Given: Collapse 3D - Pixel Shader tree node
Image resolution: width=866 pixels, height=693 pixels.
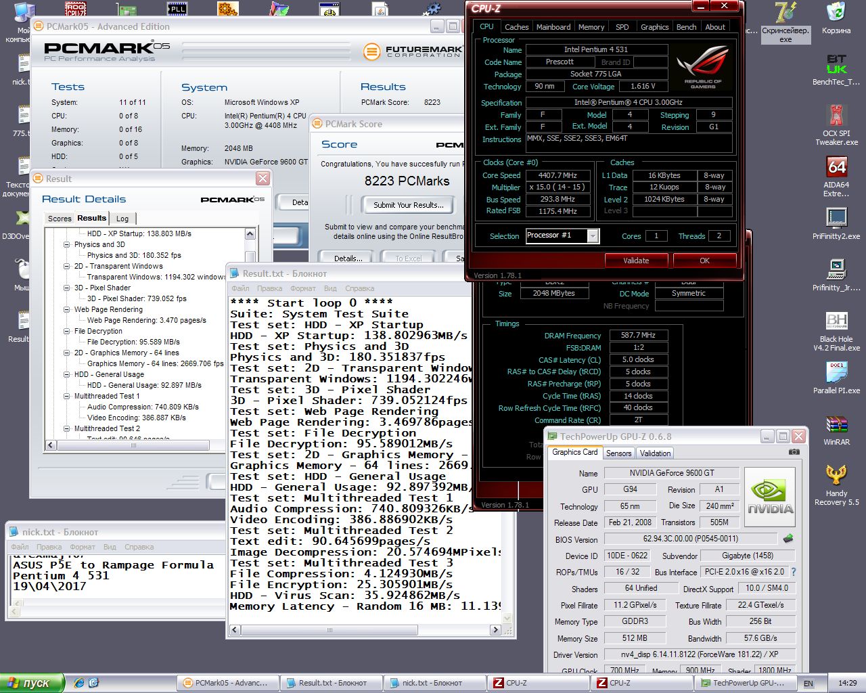Looking at the screenshot, I should [67, 288].
